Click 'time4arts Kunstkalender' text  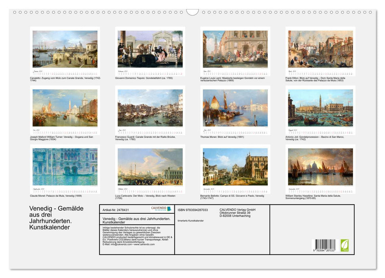click(x=191, y=221)
